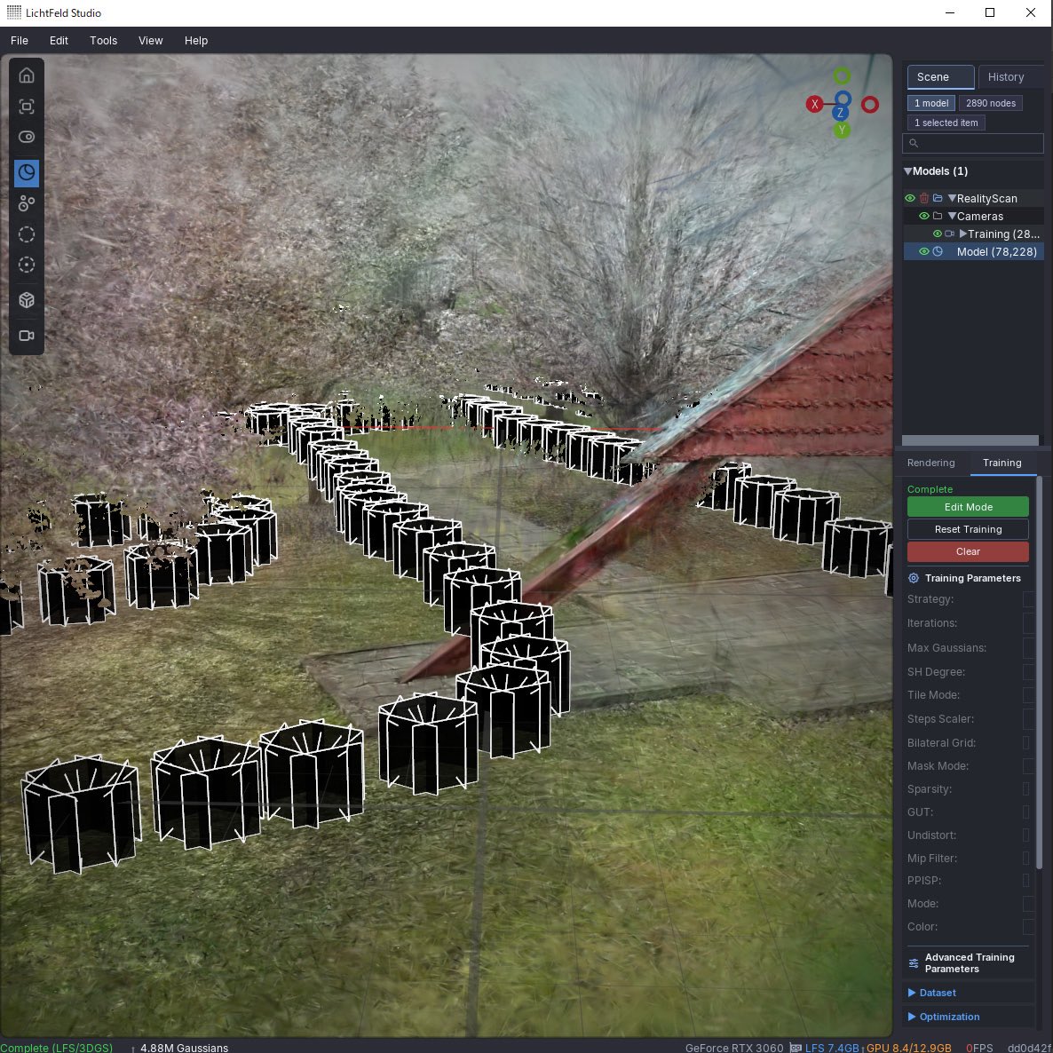Click the trash icon next to RealityScan

pos(923,197)
